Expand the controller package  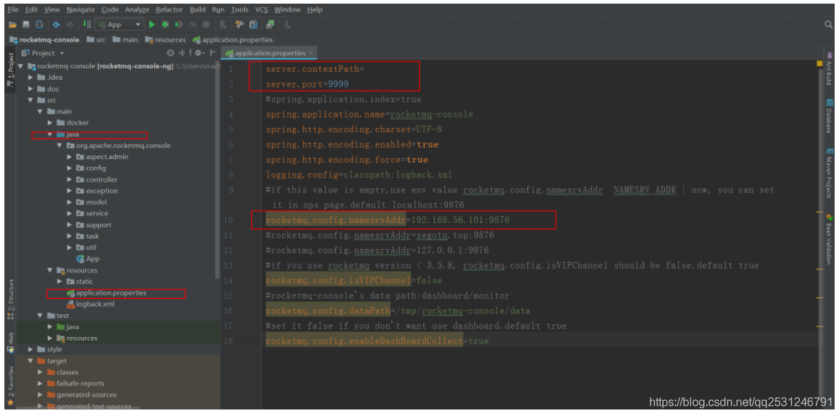pos(70,179)
